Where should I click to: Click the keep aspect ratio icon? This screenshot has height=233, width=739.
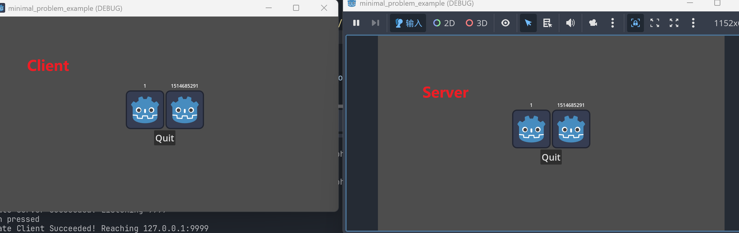coord(655,23)
